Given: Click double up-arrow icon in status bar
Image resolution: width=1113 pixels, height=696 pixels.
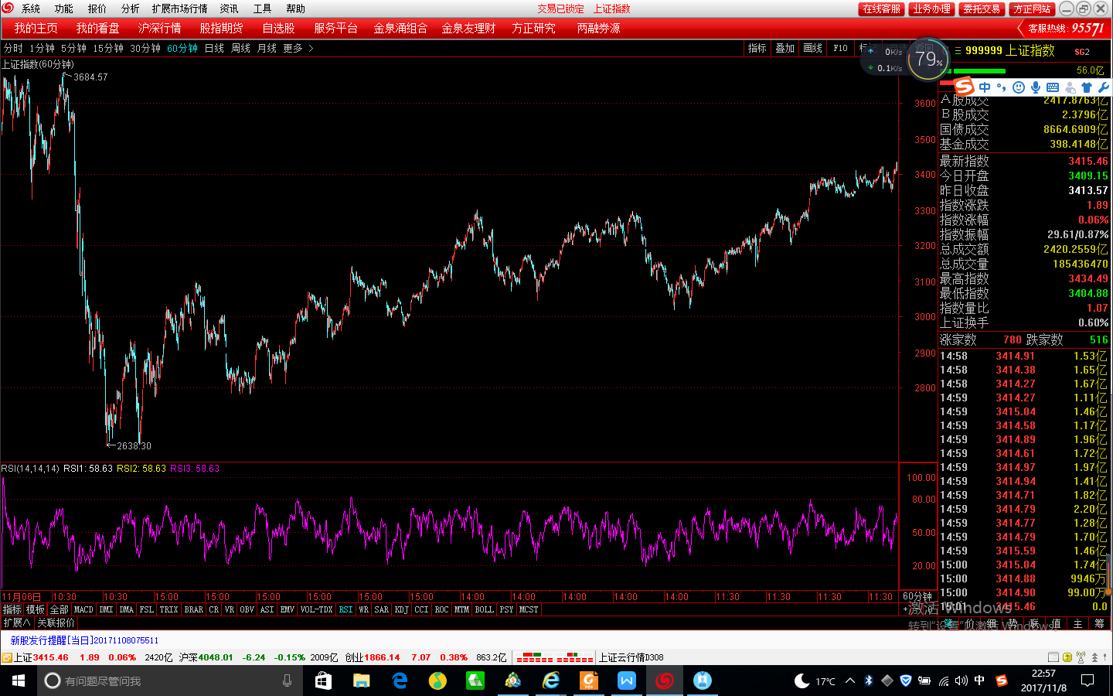Looking at the screenshot, I should tap(1094, 657).
